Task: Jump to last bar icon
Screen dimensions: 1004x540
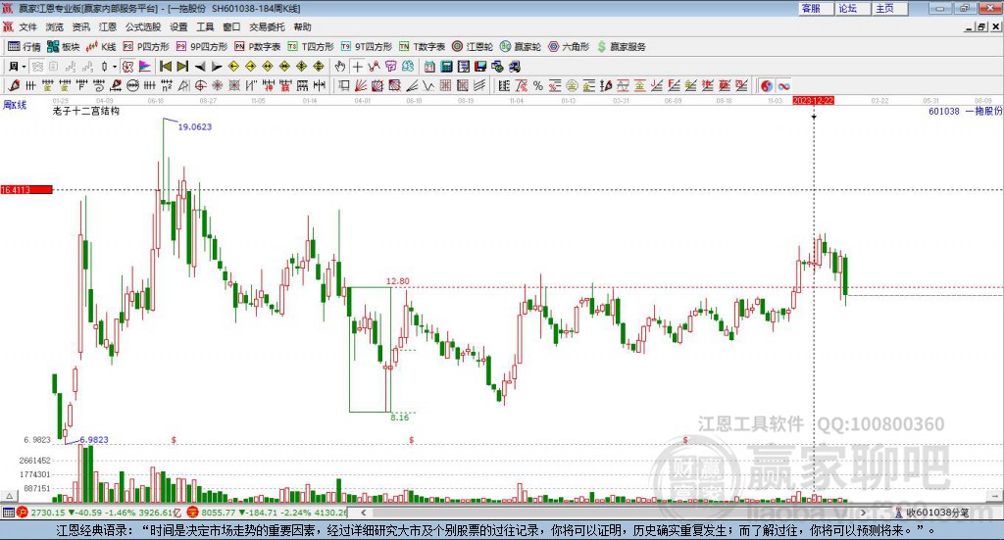Action: [182, 67]
